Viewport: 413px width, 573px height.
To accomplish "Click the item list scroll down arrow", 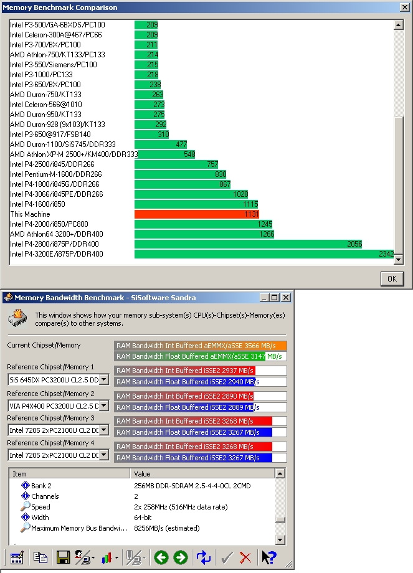I will click(280, 539).
